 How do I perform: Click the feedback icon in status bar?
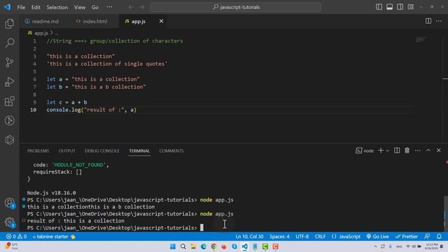pos(427,237)
